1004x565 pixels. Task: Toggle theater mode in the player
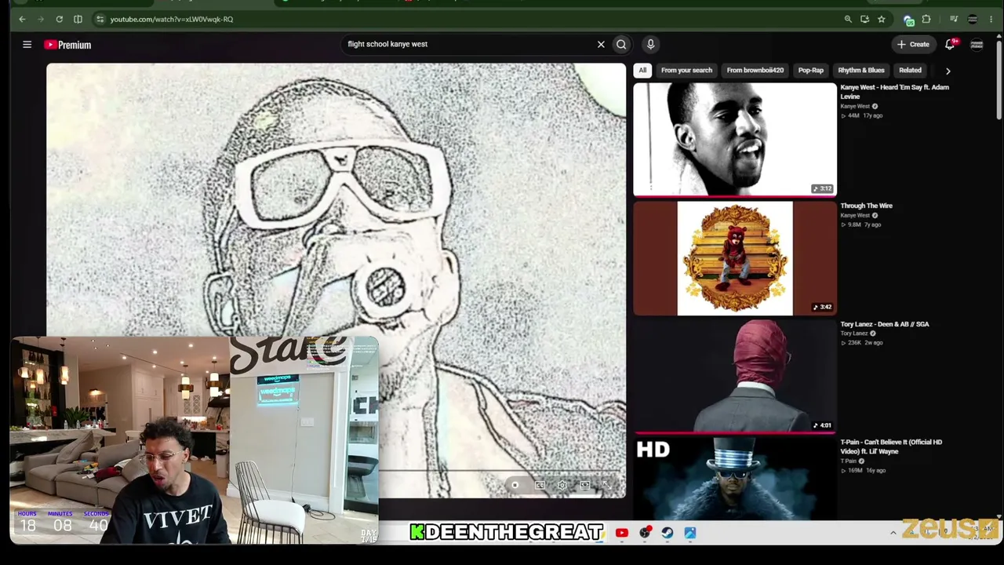(584, 485)
